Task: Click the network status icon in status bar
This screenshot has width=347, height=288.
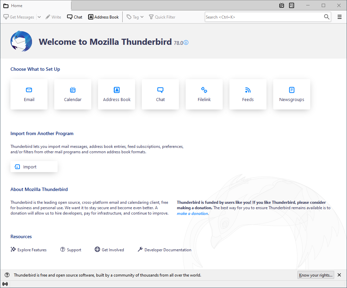Action: 5,284
